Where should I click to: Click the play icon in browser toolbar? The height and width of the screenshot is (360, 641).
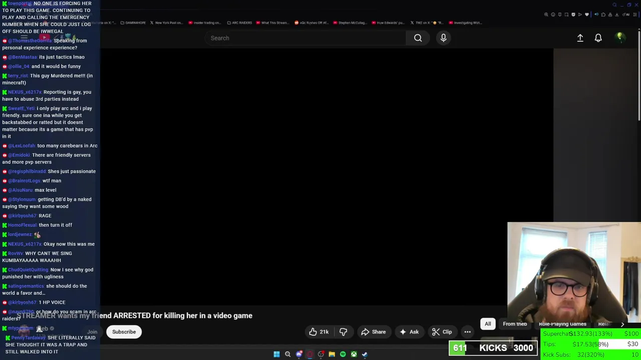(x=580, y=14)
